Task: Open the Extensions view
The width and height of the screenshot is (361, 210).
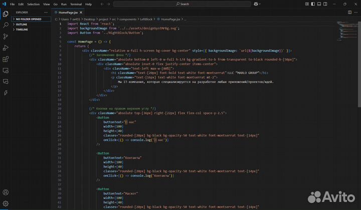Action: click(6, 59)
